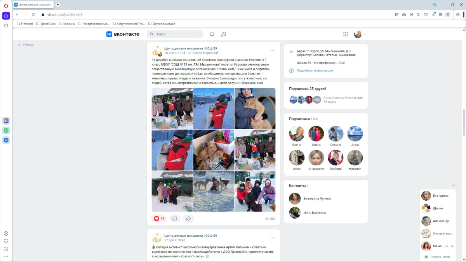Open VK services grid menu
Image resolution: width=466 pixels, height=262 pixels.
coord(346,34)
